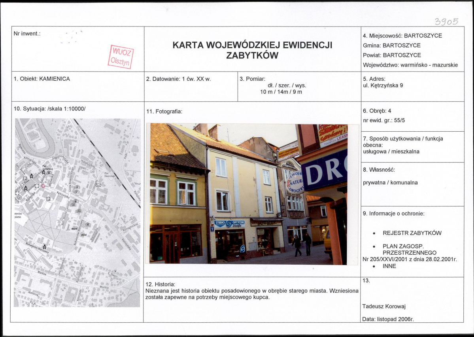This screenshot has height=337, width=474.
Task: Click "10. Sytuacja: /skala 1:10000/"
Action: click(49, 109)
